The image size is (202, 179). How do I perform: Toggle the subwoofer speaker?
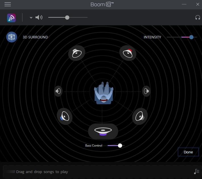pos(103,131)
